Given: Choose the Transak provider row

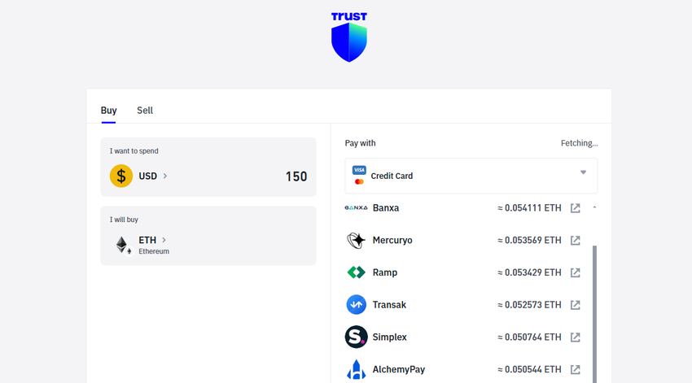Looking at the screenshot, I should point(463,305).
